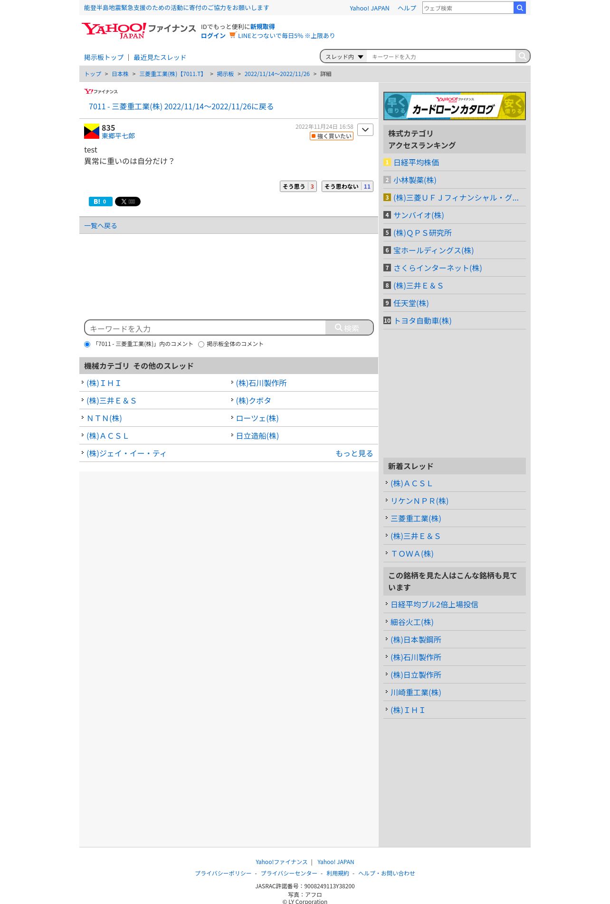The height and width of the screenshot is (904, 610).
Task: Open ranking item トヨタ自動車(株)
Action: [x=422, y=321]
